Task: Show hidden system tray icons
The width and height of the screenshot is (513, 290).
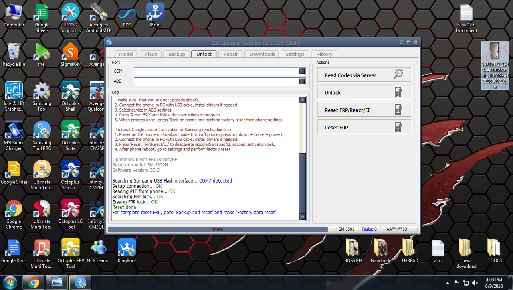Action: [448, 283]
